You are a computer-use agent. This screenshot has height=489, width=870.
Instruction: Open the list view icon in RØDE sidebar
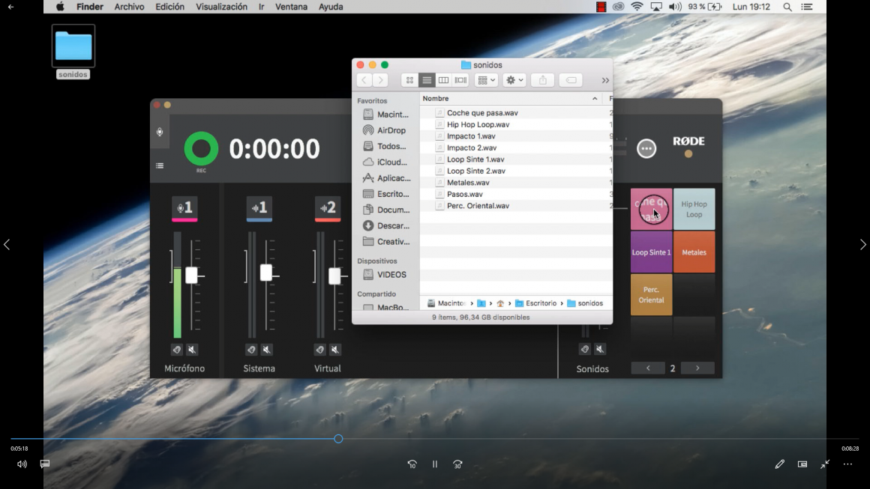[x=160, y=165]
